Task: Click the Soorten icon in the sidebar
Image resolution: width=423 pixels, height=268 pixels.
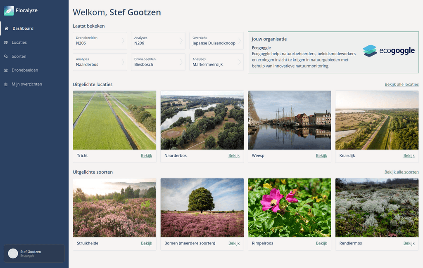Action: [x=6, y=56]
